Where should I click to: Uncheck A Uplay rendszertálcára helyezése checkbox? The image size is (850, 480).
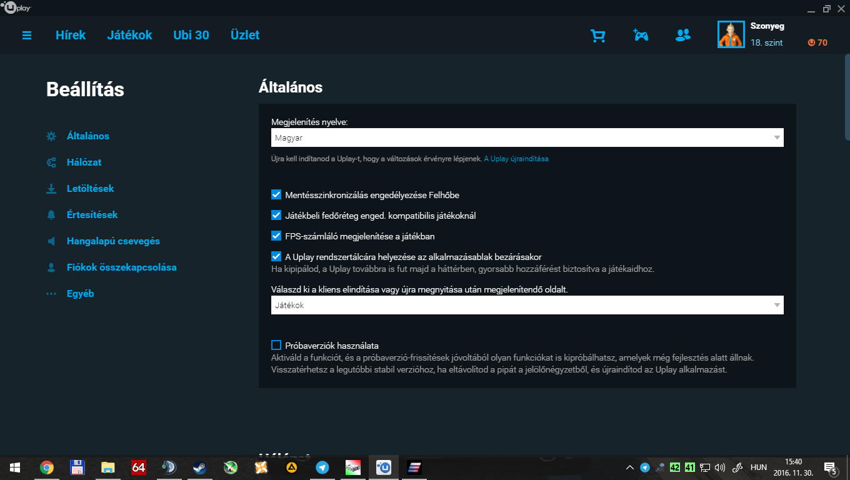(x=276, y=257)
